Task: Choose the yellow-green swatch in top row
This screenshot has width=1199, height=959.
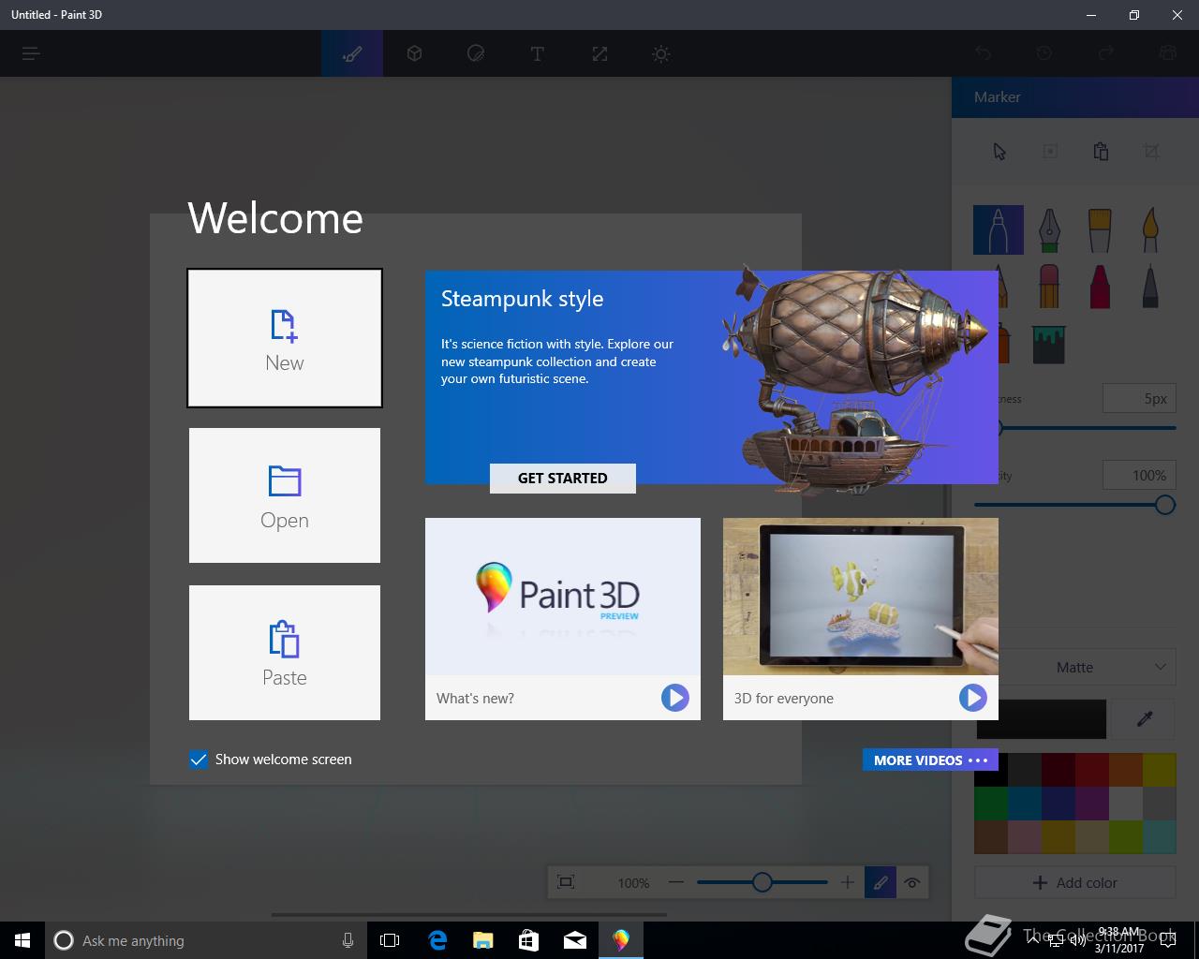Action: (x=1159, y=770)
